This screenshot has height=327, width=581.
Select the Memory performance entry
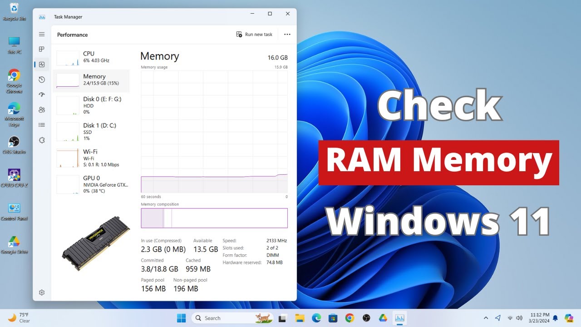pyautogui.click(x=91, y=80)
